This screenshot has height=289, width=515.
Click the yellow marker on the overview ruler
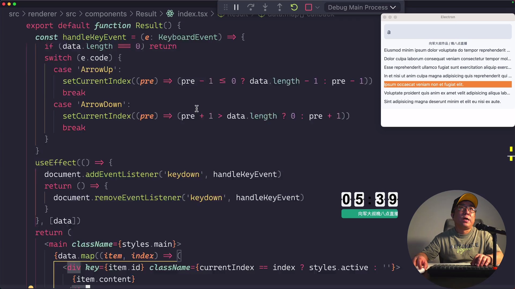point(511,149)
